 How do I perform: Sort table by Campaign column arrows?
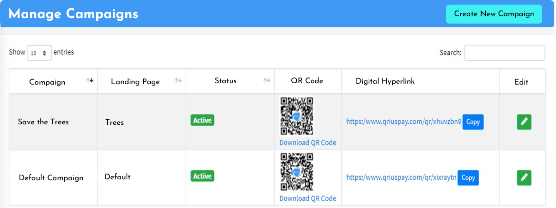(90, 80)
